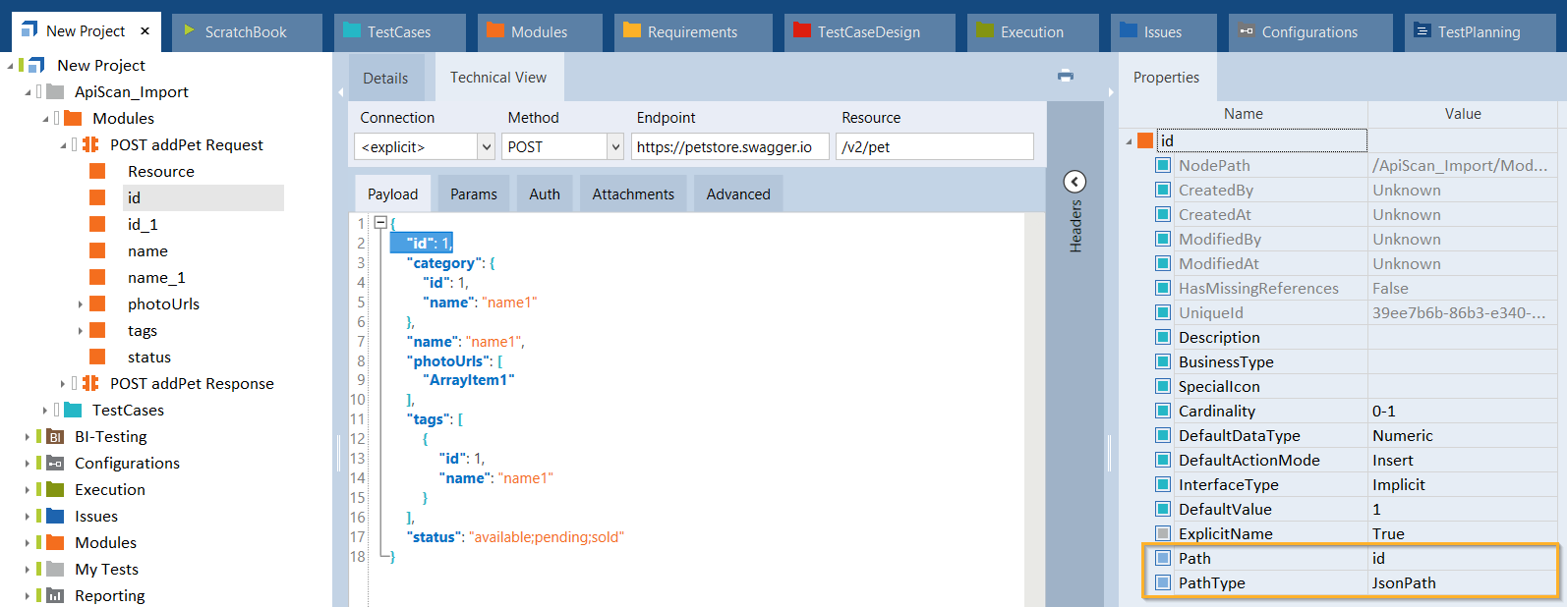Expand the tags tree node
This screenshot has height=607, width=1567.
pyautogui.click(x=81, y=331)
